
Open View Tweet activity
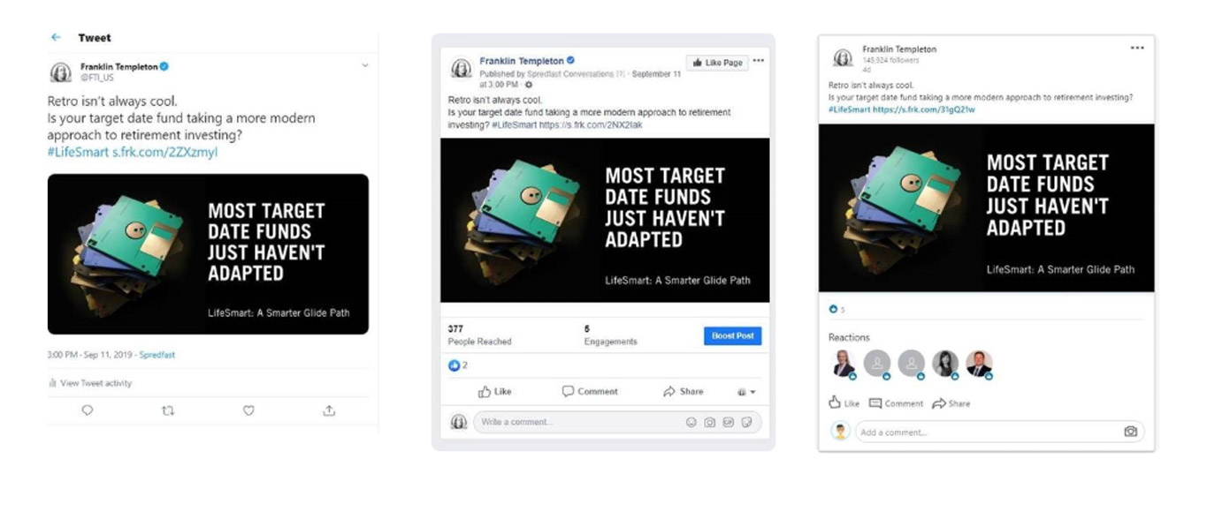click(x=89, y=383)
